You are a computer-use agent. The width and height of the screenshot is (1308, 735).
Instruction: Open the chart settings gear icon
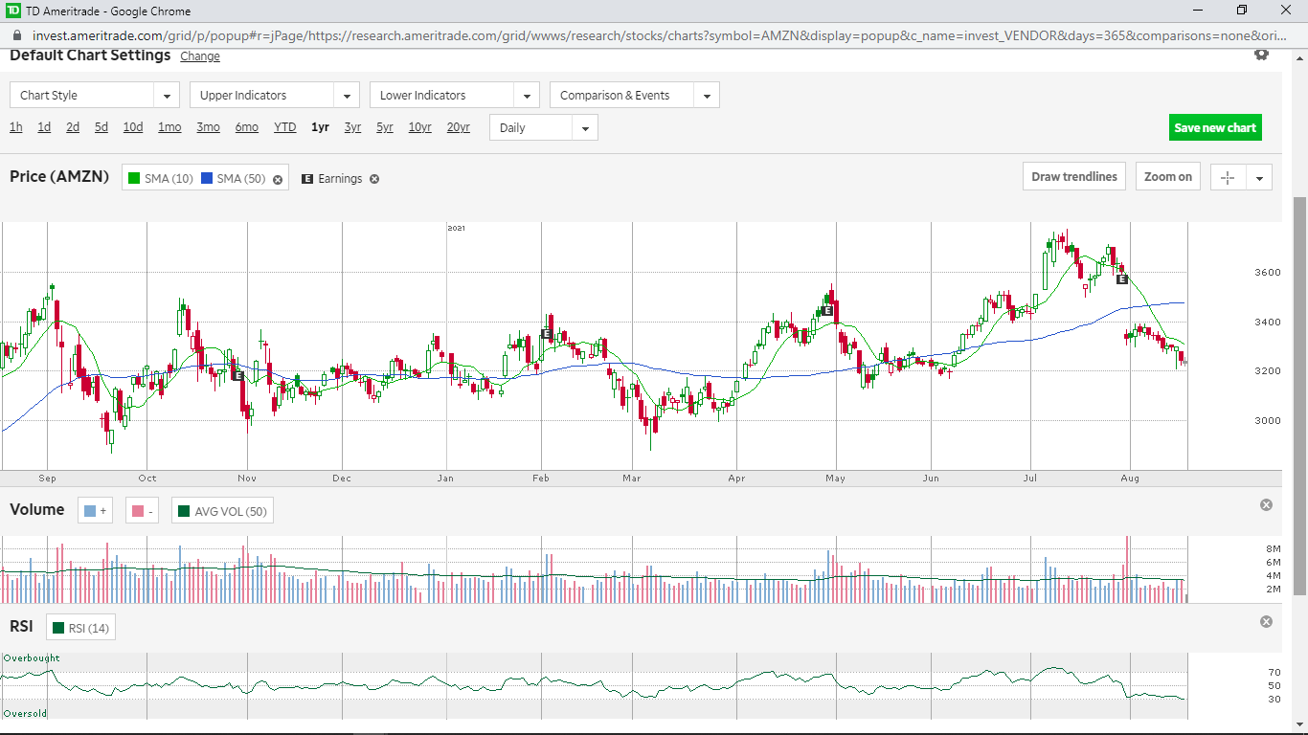(x=1261, y=55)
